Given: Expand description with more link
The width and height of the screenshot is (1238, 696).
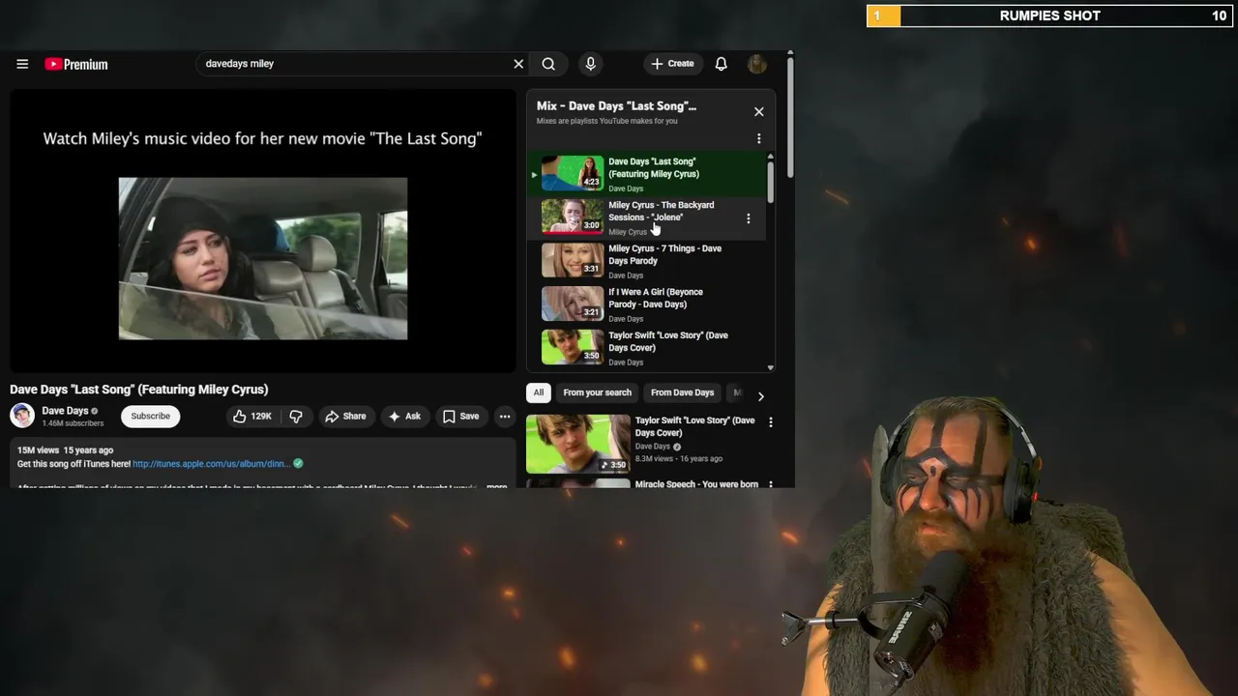Looking at the screenshot, I should [x=496, y=486].
